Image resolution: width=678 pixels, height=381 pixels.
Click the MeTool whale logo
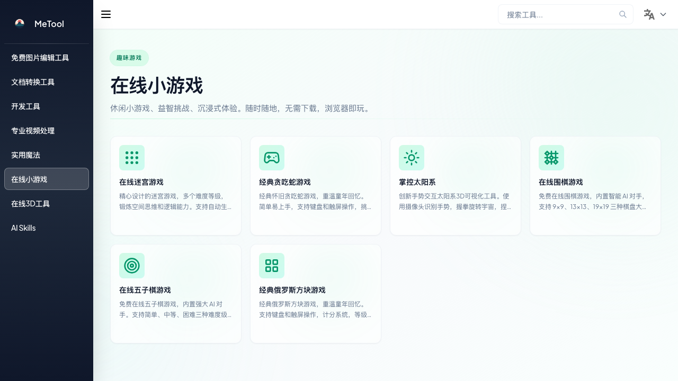tap(20, 23)
